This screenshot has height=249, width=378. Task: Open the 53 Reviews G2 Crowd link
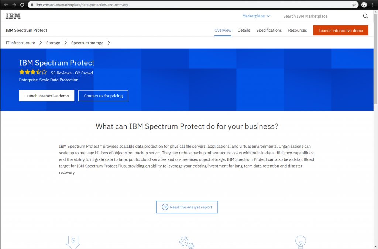click(x=72, y=73)
